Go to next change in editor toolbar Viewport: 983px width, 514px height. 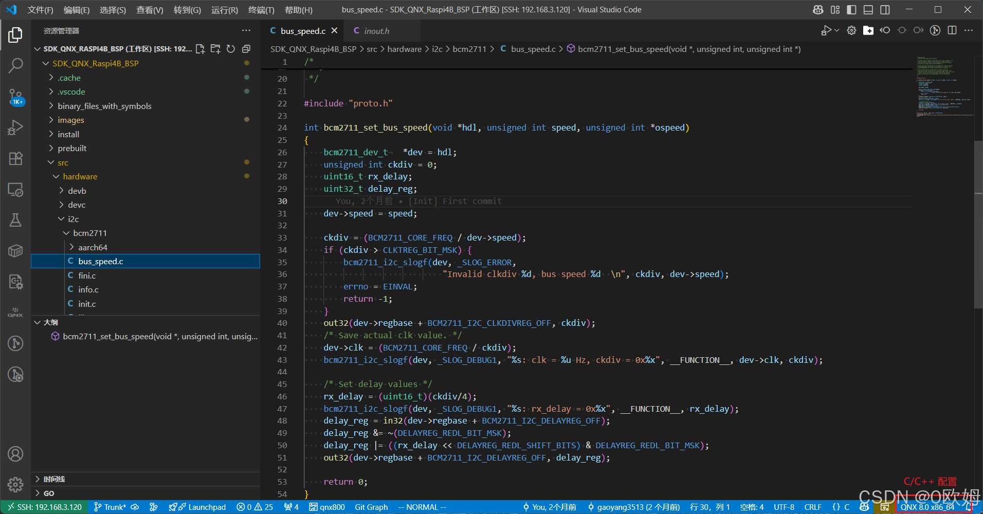pos(918,30)
